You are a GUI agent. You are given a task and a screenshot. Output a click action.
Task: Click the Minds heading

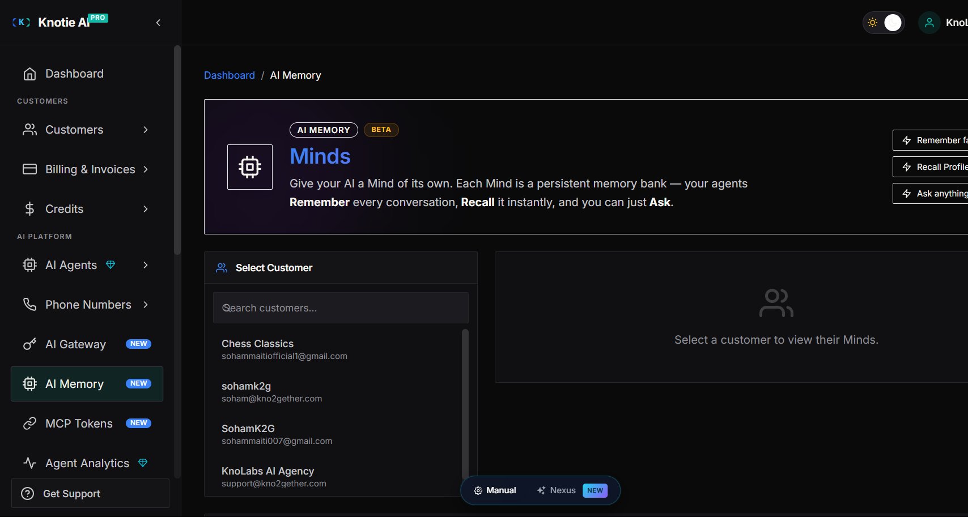(x=320, y=156)
